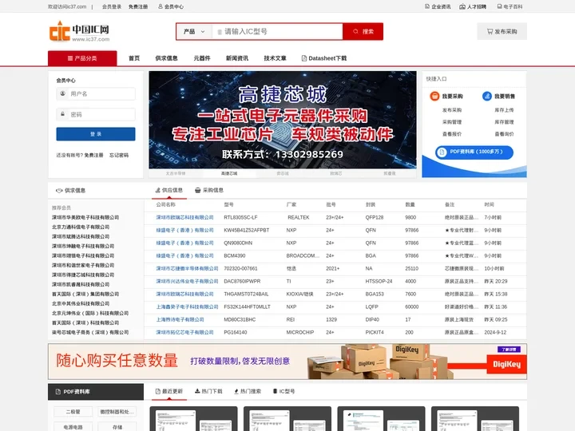The height and width of the screenshot is (431, 575).
Task: Switch to the 热门下载 tab
Action: [x=208, y=391]
